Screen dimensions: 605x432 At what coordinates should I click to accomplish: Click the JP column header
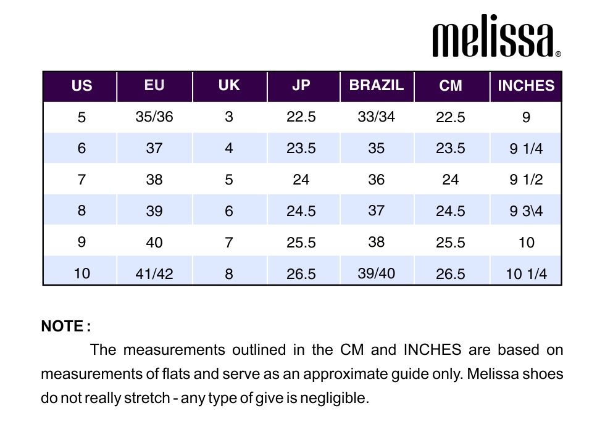coord(301,85)
